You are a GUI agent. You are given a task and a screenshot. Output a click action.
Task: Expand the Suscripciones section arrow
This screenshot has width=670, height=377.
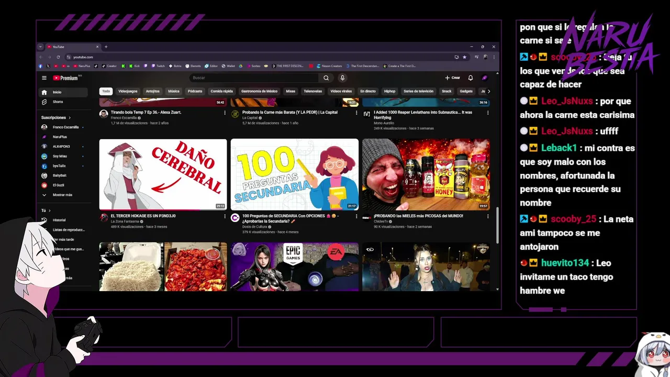[70, 118]
